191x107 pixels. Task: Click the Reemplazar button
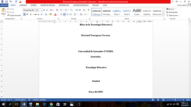point(172,12)
